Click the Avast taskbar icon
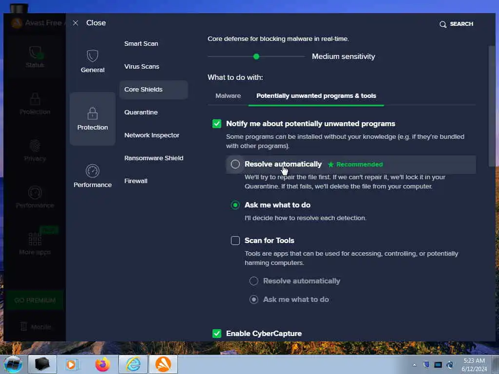Viewport: 499px width, 374px height. (163, 364)
